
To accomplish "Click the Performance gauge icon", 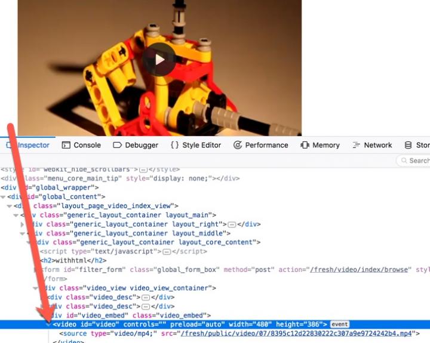I will (238, 145).
